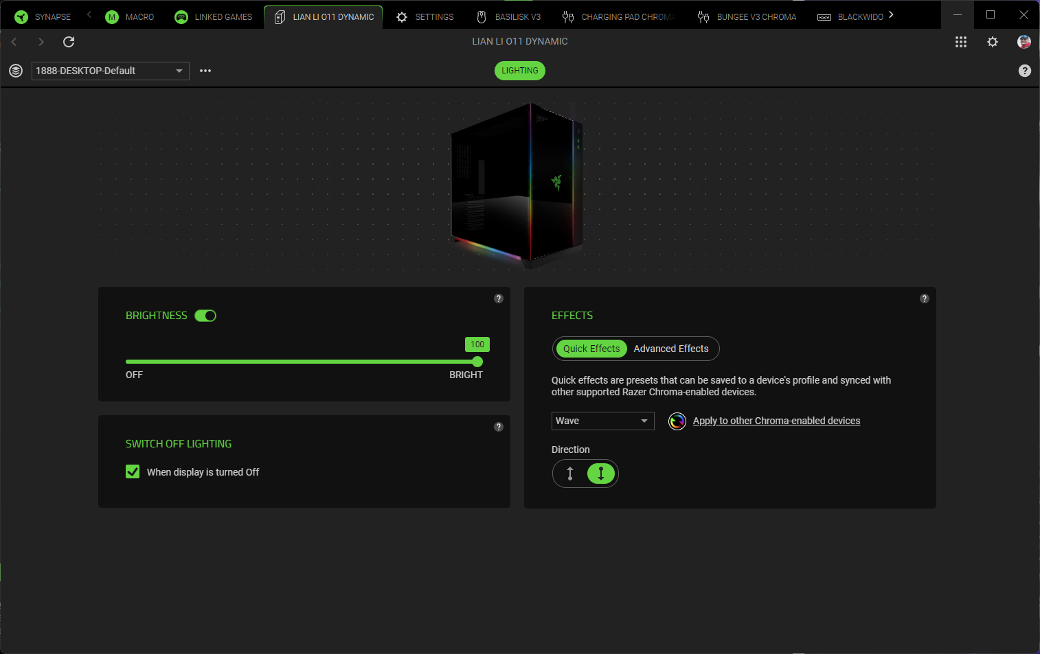1040x654 pixels.
Task: Open the Charging Pad Chroma tab
Action: [x=618, y=17]
